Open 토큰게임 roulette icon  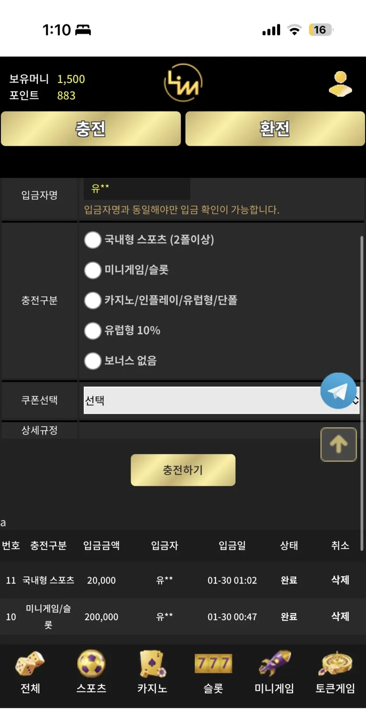[335, 663]
